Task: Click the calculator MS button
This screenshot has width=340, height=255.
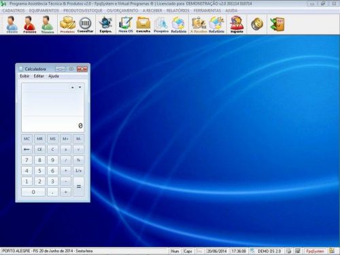Action: (52, 139)
